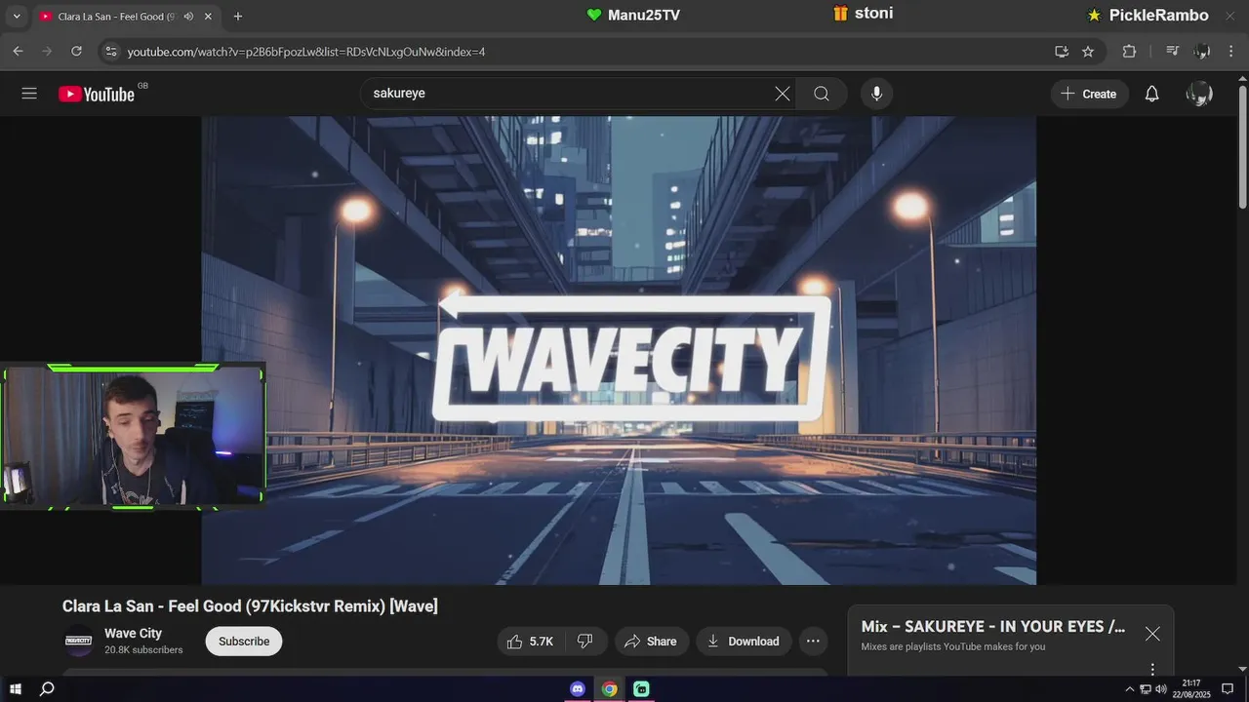Image resolution: width=1249 pixels, height=702 pixels.
Task: Close the SAKUREYE mix playlist panel
Action: 1152,634
